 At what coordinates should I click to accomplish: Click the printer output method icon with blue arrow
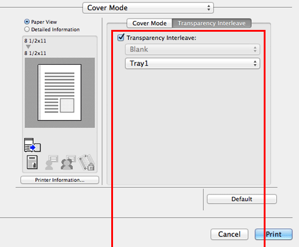point(32,145)
